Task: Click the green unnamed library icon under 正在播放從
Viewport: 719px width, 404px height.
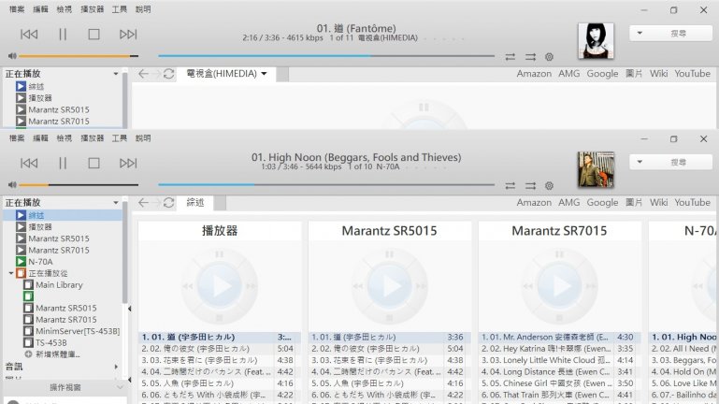Action: (28, 296)
